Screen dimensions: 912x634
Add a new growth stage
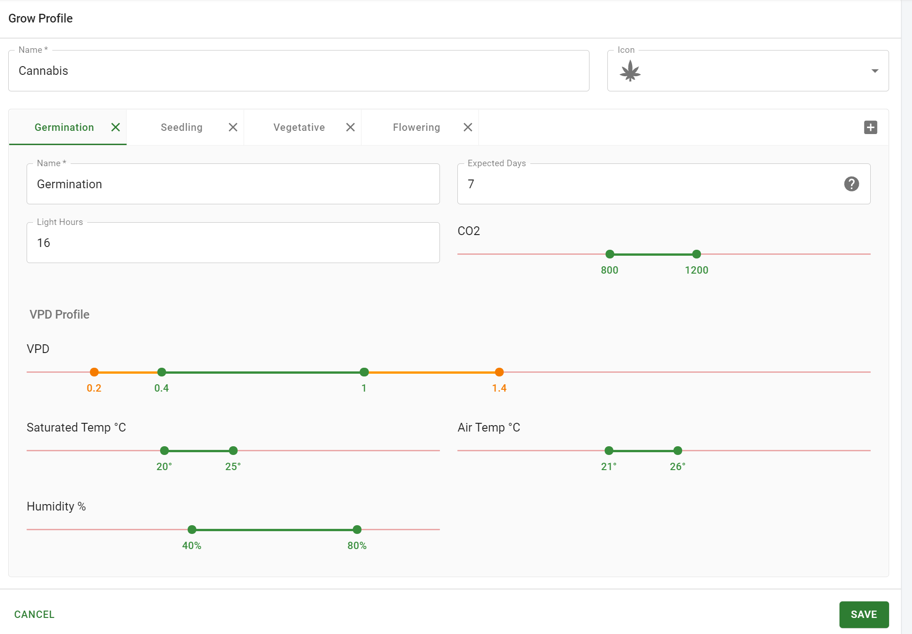pyautogui.click(x=870, y=127)
